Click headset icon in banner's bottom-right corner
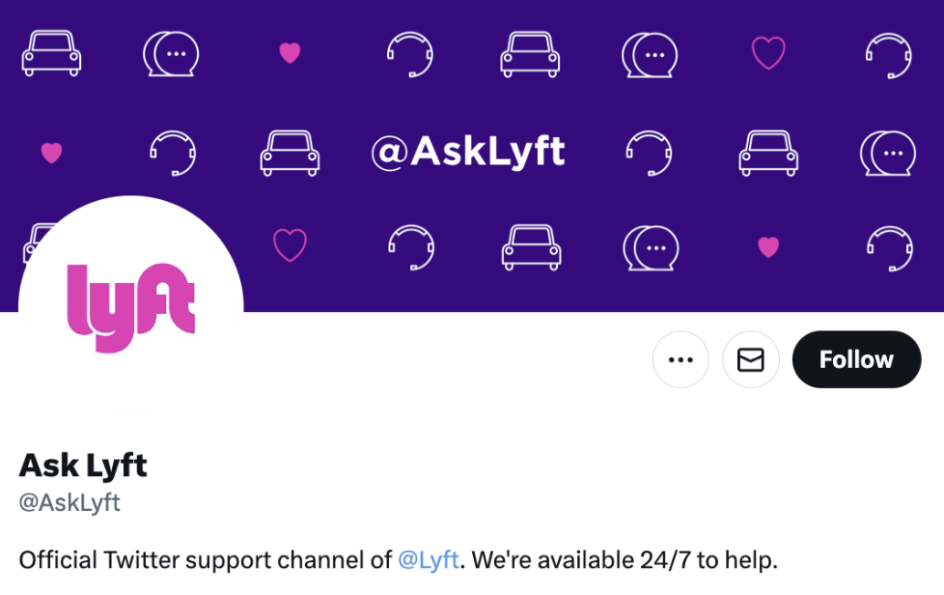Image resolution: width=944 pixels, height=595 pixels. 890,248
